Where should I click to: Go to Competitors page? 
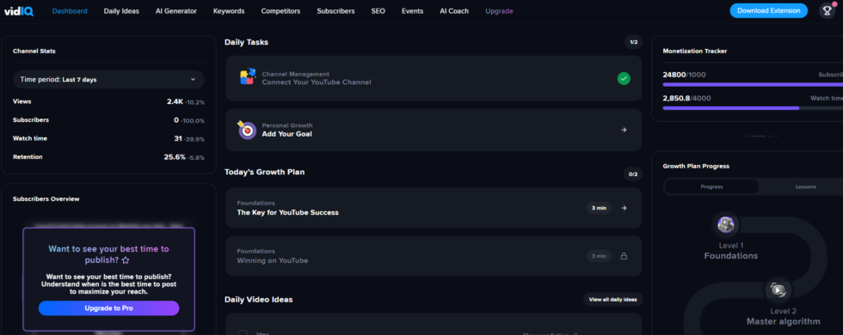click(280, 10)
